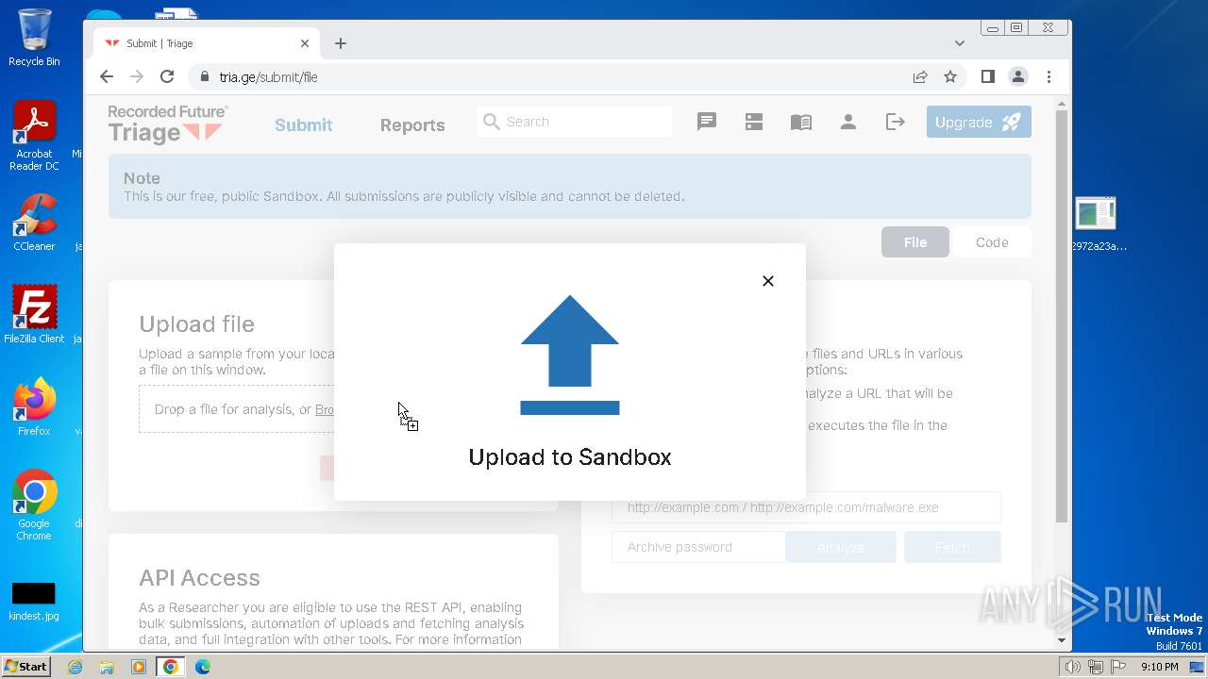The width and height of the screenshot is (1208, 679).
Task: Close the Upload to Sandbox dialog
Action: [768, 281]
